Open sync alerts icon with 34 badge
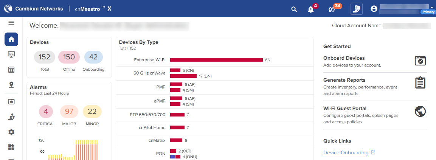 tap(332, 9)
